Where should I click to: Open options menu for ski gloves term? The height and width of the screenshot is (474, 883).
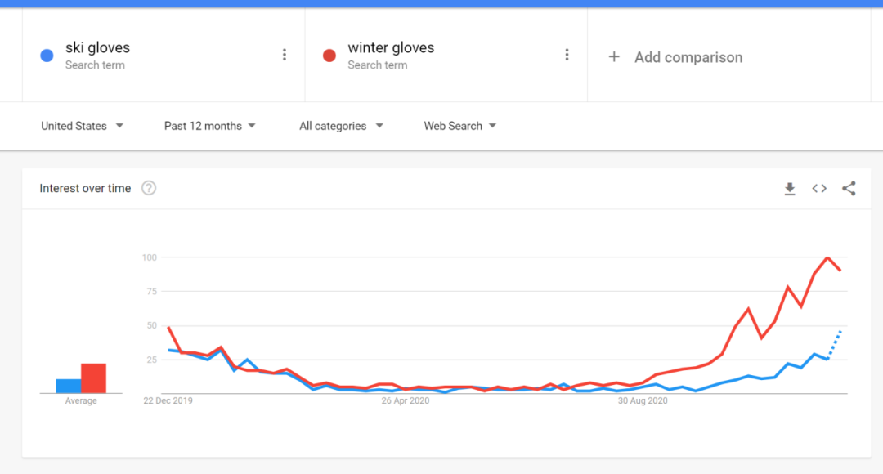pyautogui.click(x=285, y=55)
